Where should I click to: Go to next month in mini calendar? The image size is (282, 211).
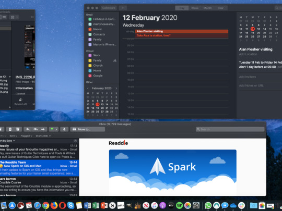[x=116, y=88]
